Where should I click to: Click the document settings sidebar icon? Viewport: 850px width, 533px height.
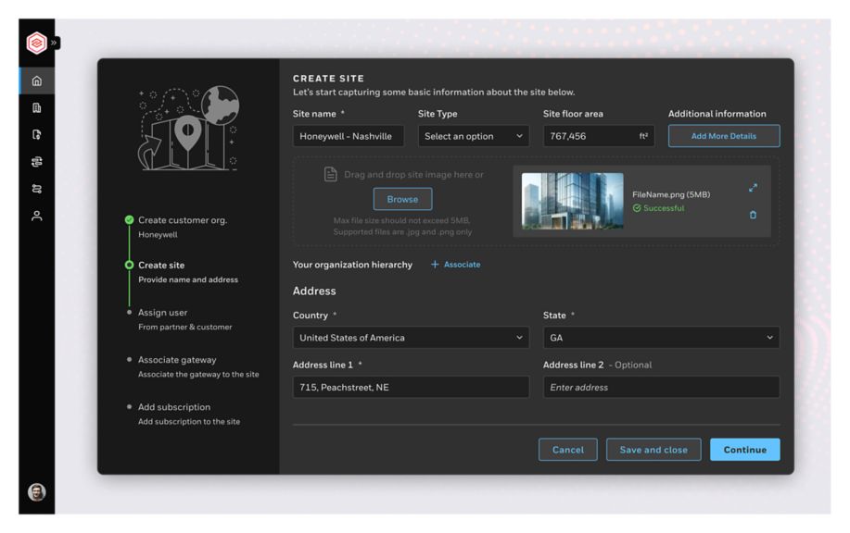click(37, 134)
